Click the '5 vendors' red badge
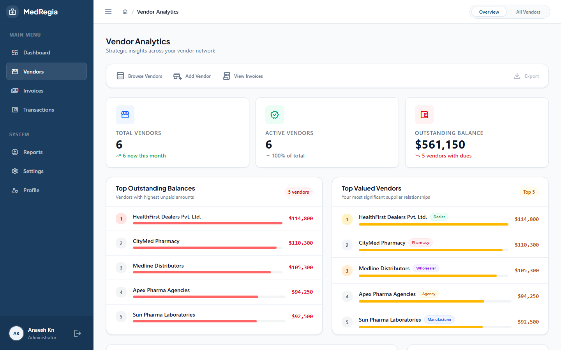561x350 pixels. click(x=298, y=192)
